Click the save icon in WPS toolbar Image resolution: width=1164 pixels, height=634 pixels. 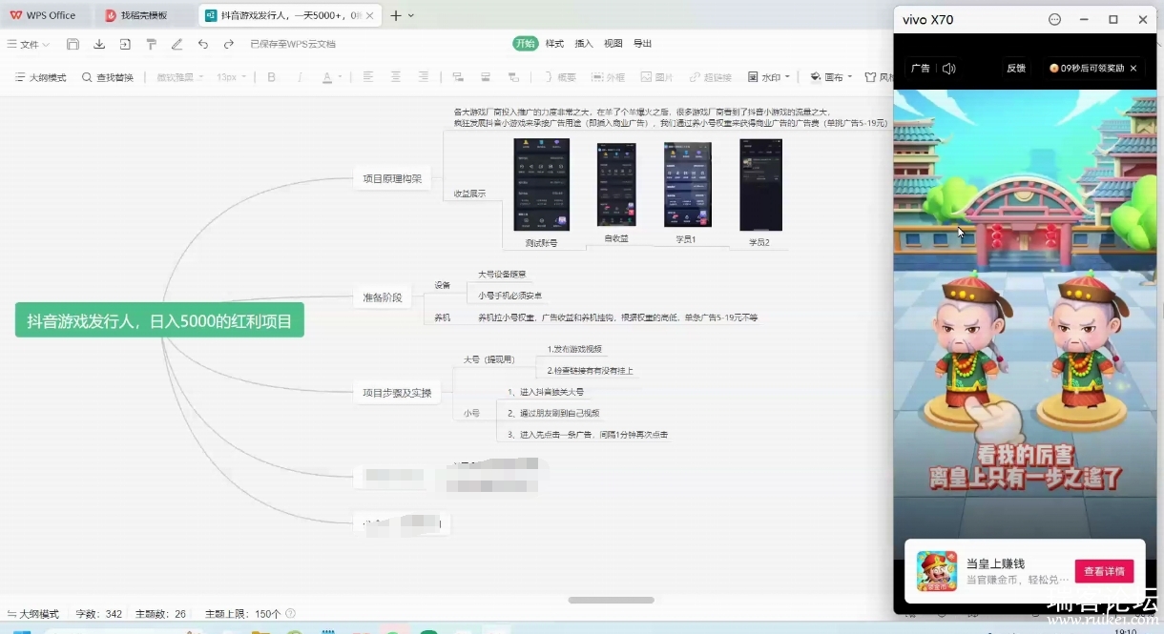coord(73,44)
